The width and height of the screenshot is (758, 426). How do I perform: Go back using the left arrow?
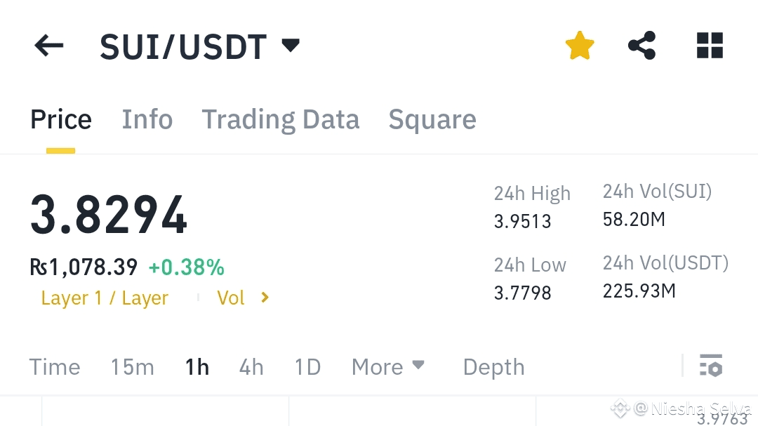coord(49,46)
